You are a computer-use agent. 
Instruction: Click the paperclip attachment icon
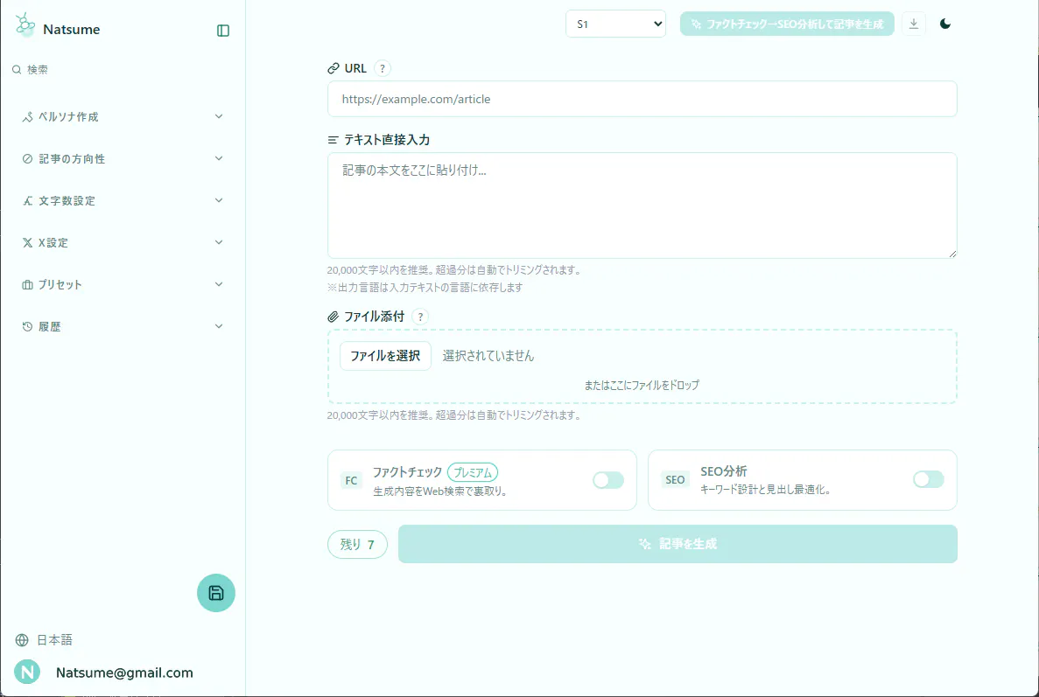333,317
